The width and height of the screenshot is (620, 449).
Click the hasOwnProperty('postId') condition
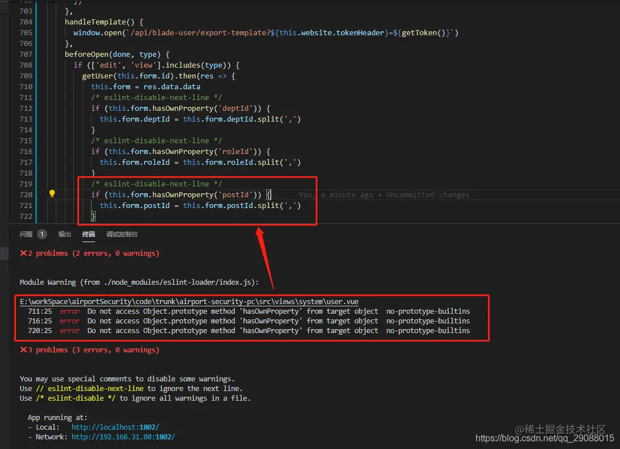[181, 194]
